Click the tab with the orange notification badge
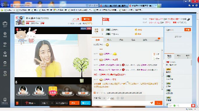This screenshot has width=199, height=111. pos(157,40)
